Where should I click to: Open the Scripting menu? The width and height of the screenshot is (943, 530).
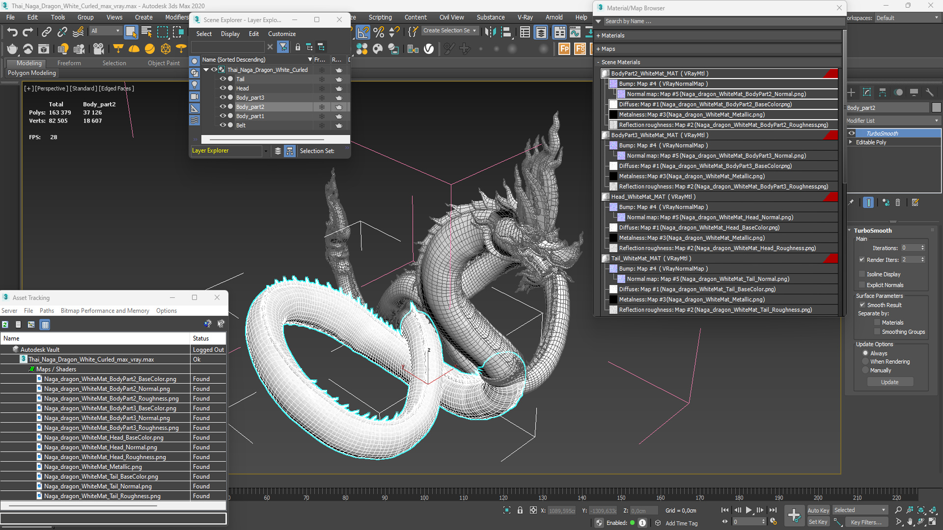(x=380, y=17)
